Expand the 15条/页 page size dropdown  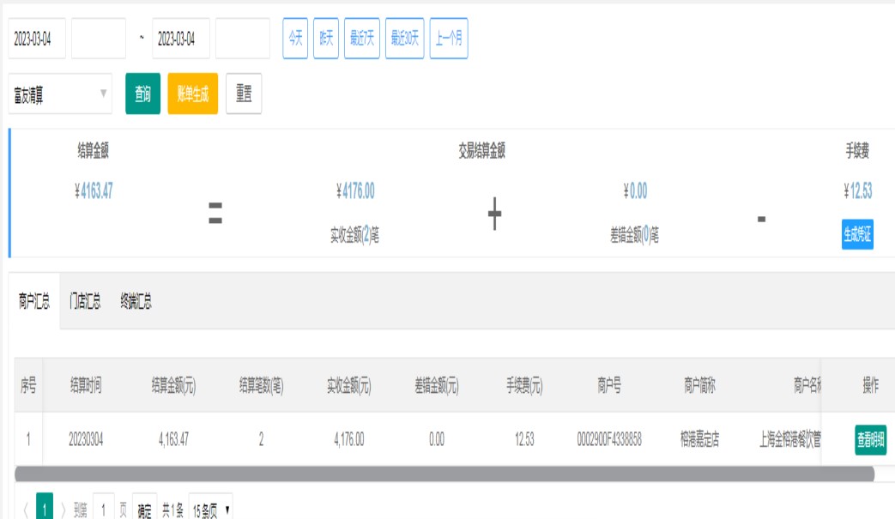[210, 510]
